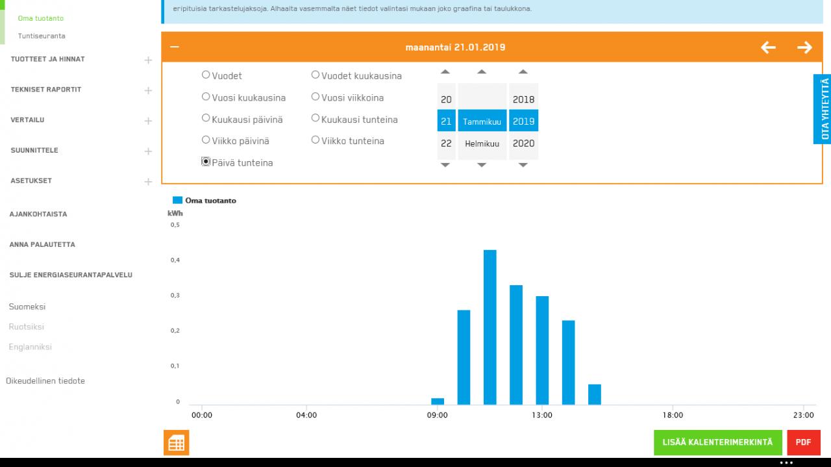Pick Helmikuu in month picker
This screenshot has height=467, width=831.
(482, 144)
